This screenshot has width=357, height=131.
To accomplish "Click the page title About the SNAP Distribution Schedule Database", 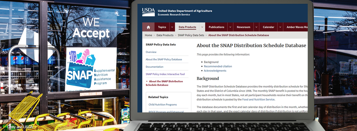I will click(x=251, y=46).
